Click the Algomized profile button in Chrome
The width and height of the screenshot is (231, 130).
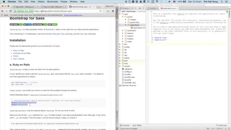click(x=109, y=6)
